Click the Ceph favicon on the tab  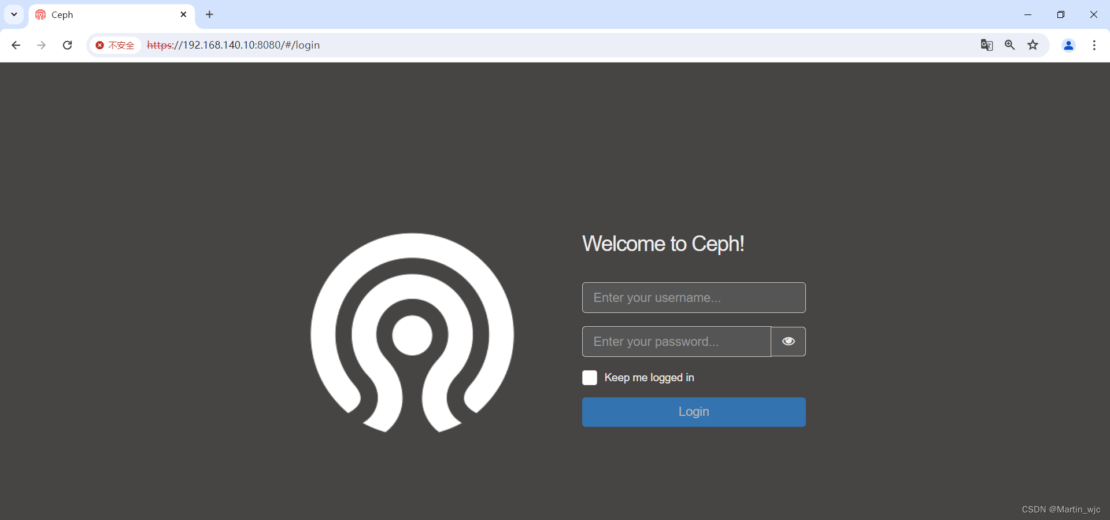pyautogui.click(x=40, y=14)
